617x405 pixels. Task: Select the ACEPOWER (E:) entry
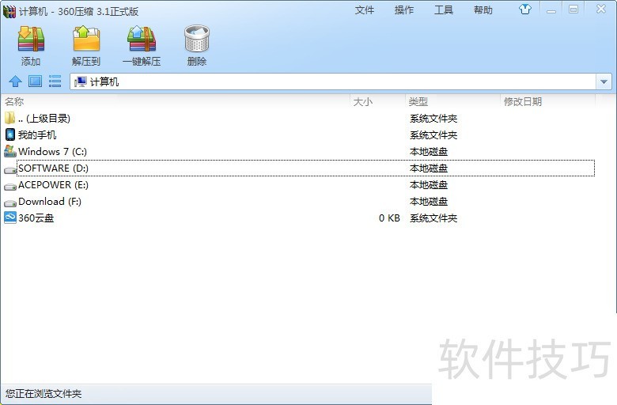[53, 184]
